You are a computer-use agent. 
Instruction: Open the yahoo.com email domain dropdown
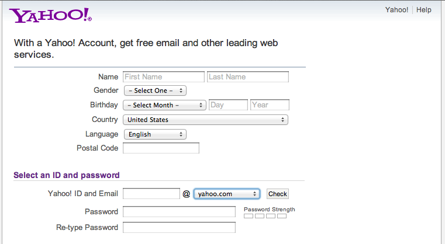[227, 194]
